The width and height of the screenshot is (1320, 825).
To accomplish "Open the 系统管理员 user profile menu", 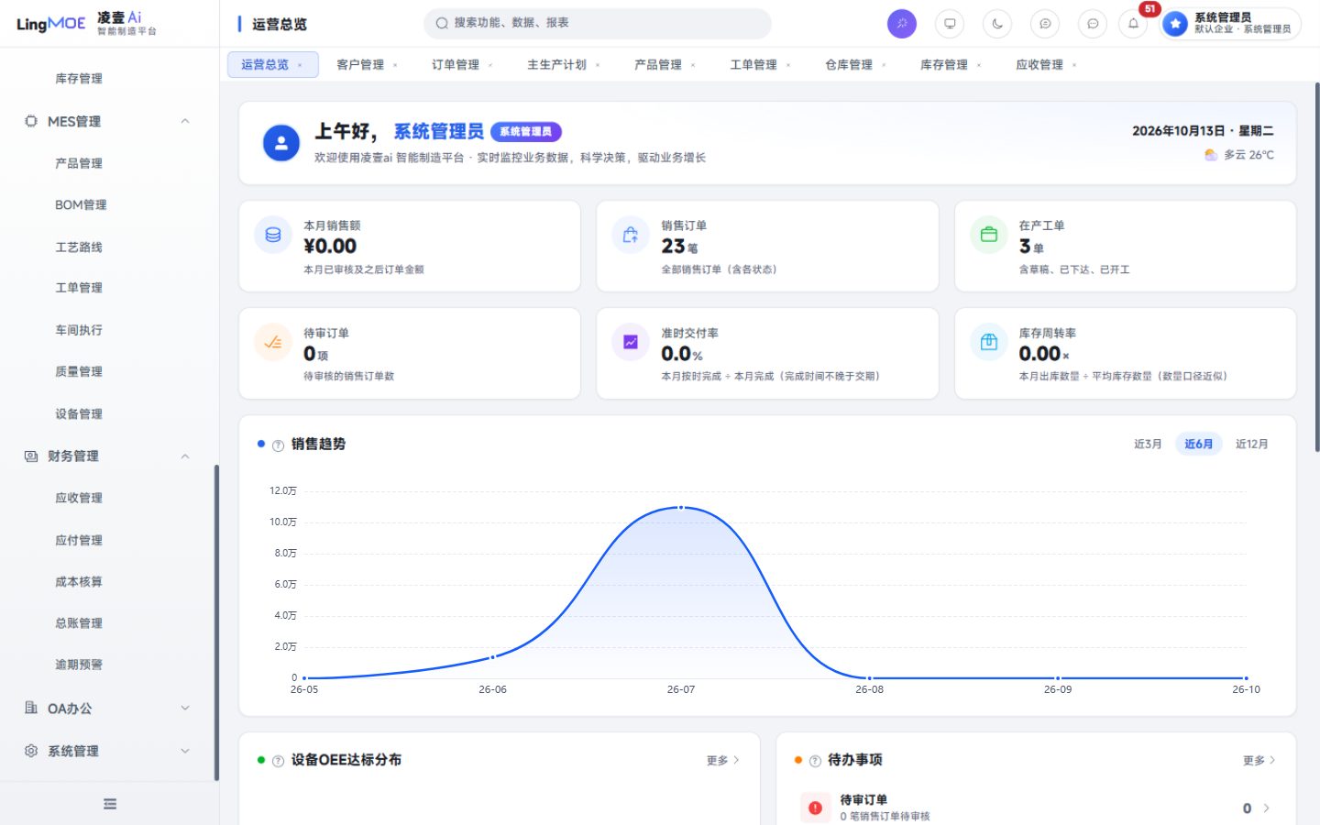I will 1230,24.
